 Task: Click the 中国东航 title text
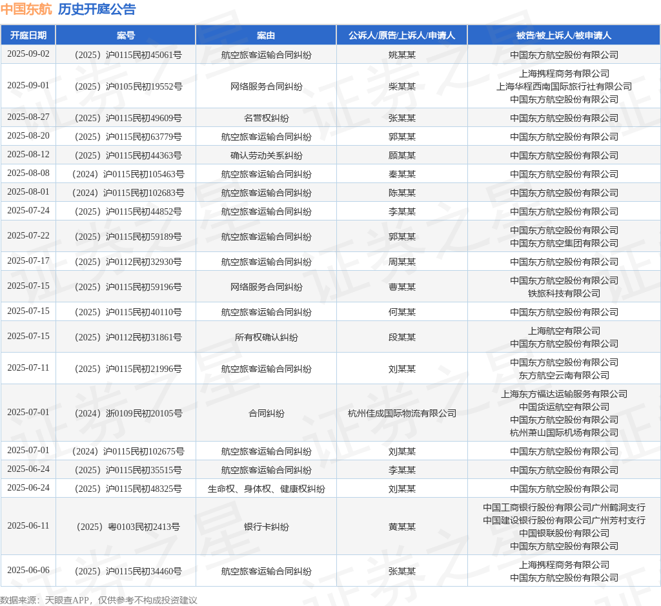click(x=26, y=9)
